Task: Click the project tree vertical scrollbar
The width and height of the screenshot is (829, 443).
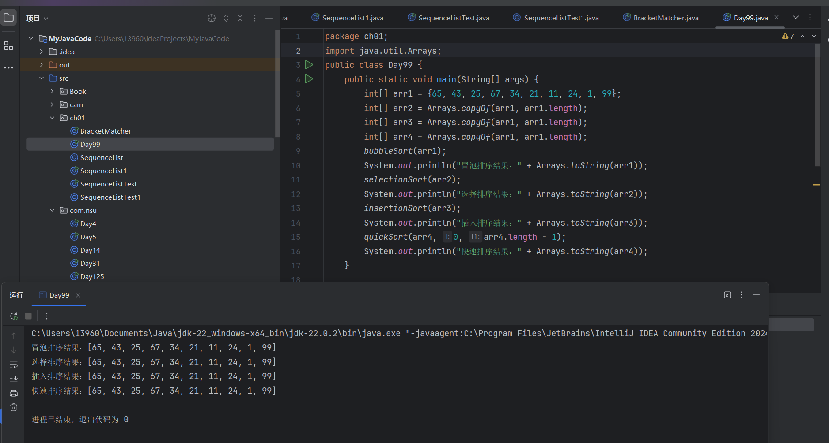Action: click(277, 83)
